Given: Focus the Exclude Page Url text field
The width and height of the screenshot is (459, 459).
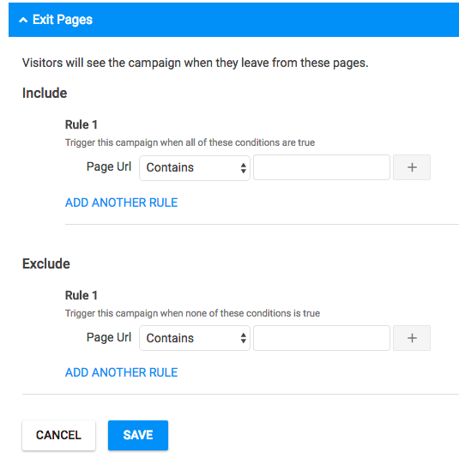Looking at the screenshot, I should click(322, 338).
